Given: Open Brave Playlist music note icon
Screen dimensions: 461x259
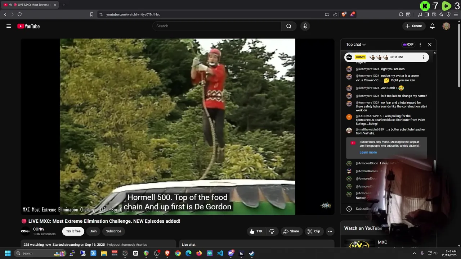Looking at the screenshot, I should [420, 14].
